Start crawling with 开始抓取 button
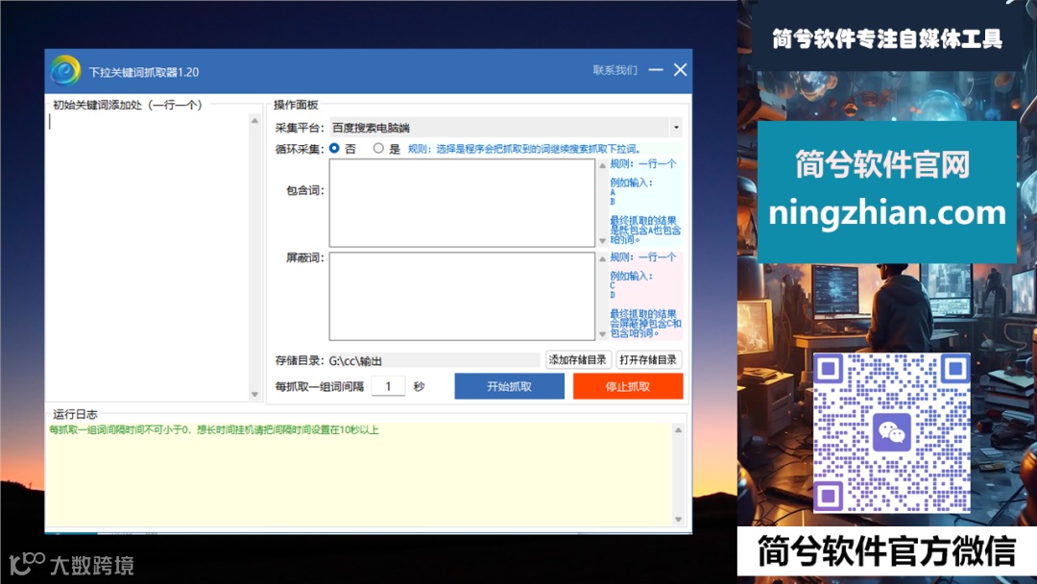Viewport: 1037px width, 584px height. tap(509, 386)
